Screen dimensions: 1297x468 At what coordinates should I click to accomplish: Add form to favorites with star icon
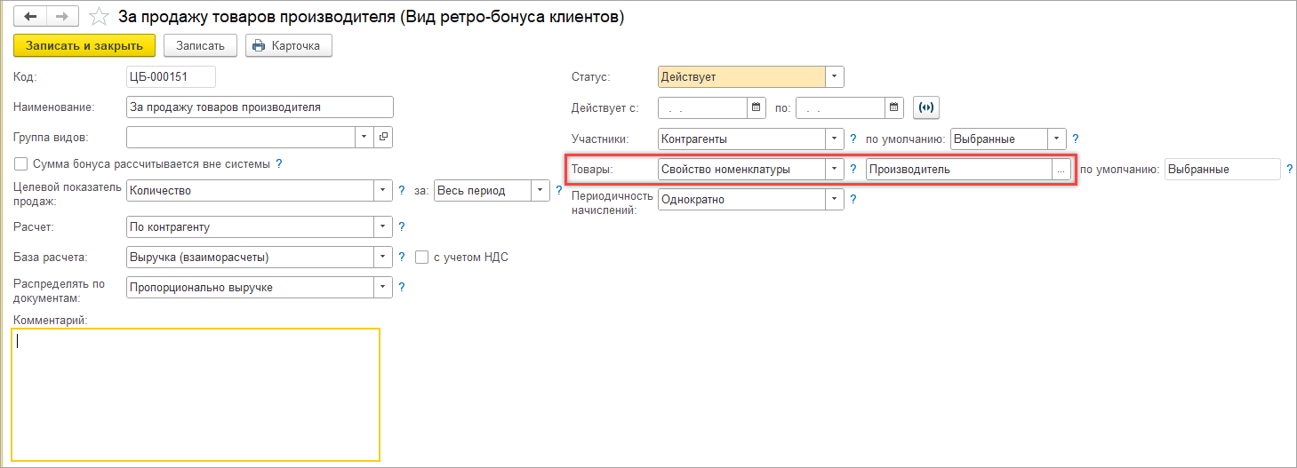tap(101, 17)
